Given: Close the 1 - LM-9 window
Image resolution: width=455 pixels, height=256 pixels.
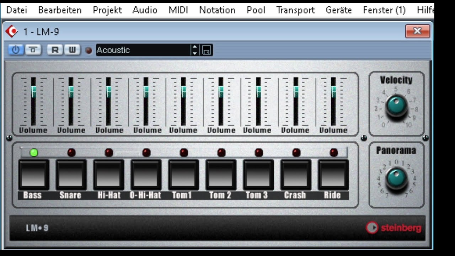Looking at the screenshot, I should point(418,31).
